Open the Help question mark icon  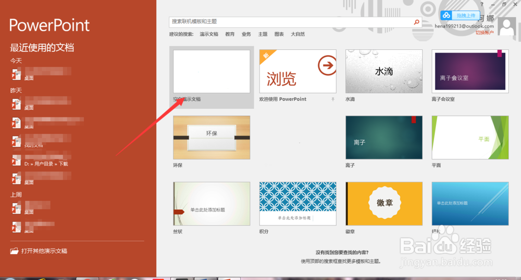pos(482,4)
